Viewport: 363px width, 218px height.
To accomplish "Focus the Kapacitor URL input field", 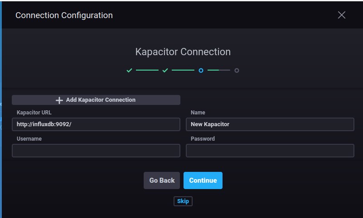I will [96, 124].
